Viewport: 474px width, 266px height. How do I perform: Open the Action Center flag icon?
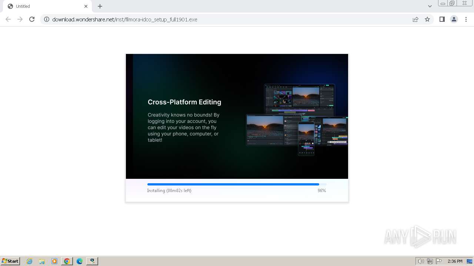439,261
